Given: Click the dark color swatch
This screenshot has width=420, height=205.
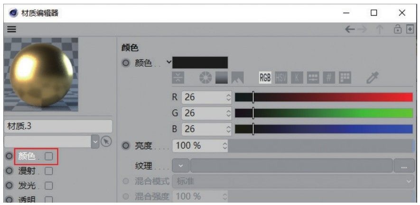Looking at the screenshot, I should point(200,62).
